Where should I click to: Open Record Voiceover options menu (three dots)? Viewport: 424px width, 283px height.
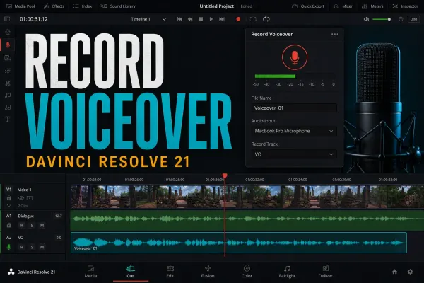click(335, 34)
